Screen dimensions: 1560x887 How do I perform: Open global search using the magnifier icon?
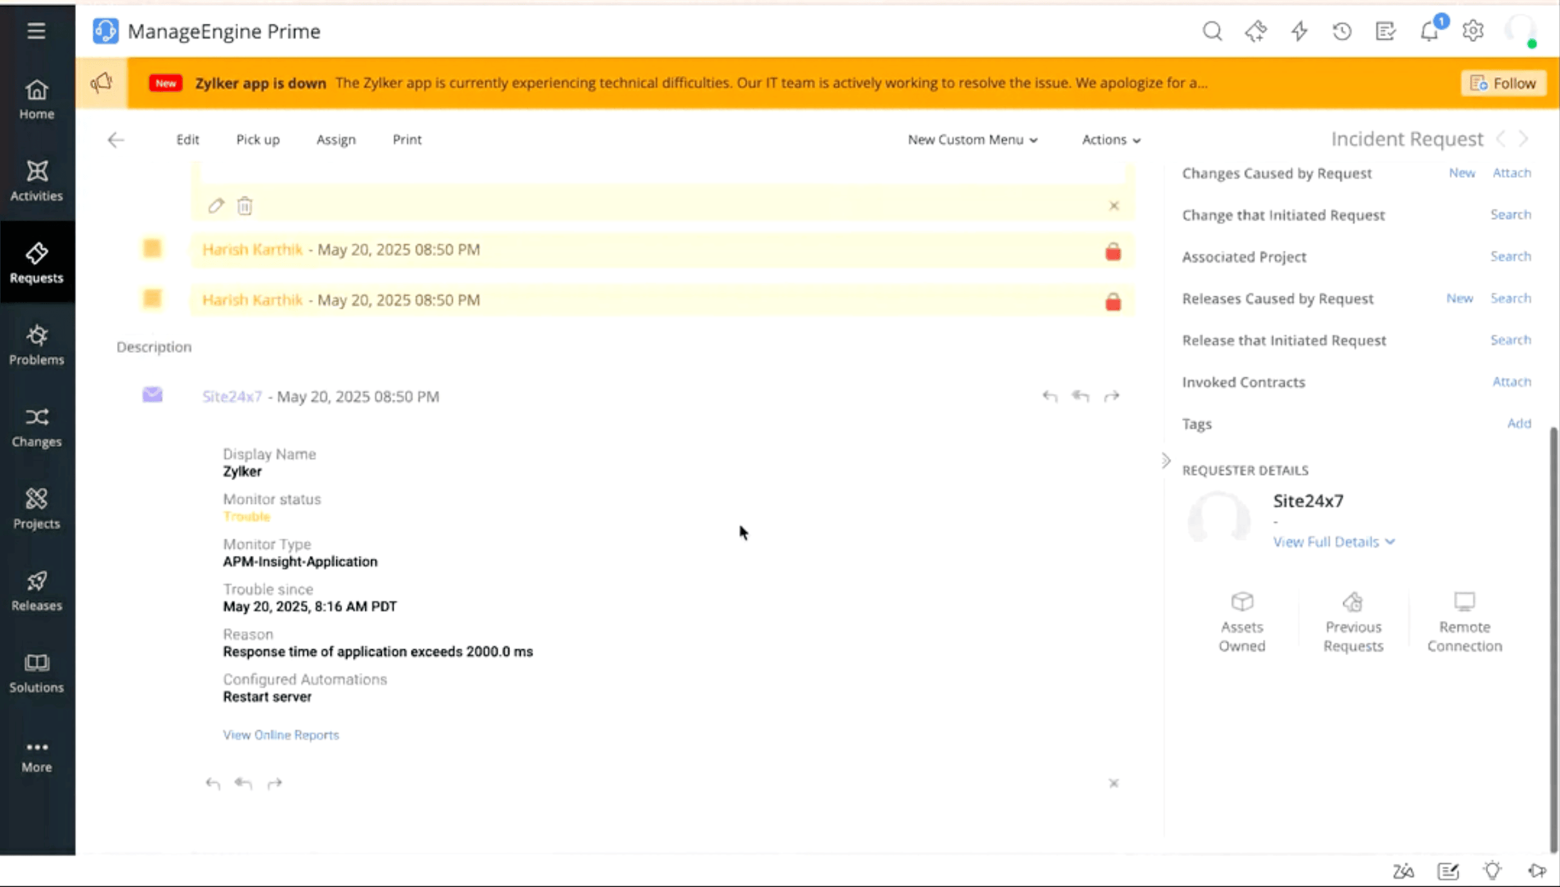click(1213, 30)
